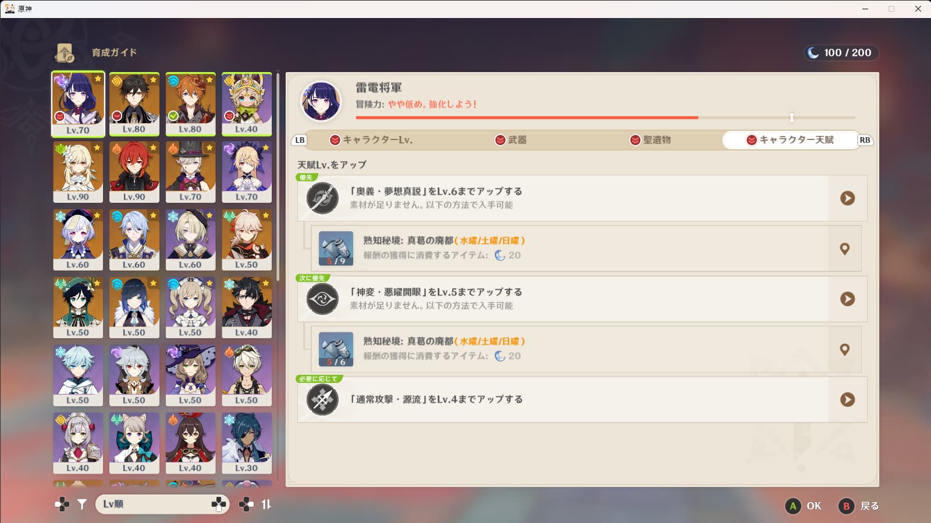The height and width of the screenshot is (523, 931).
Task: Click the original resin moon icon
Action: pyautogui.click(x=813, y=53)
